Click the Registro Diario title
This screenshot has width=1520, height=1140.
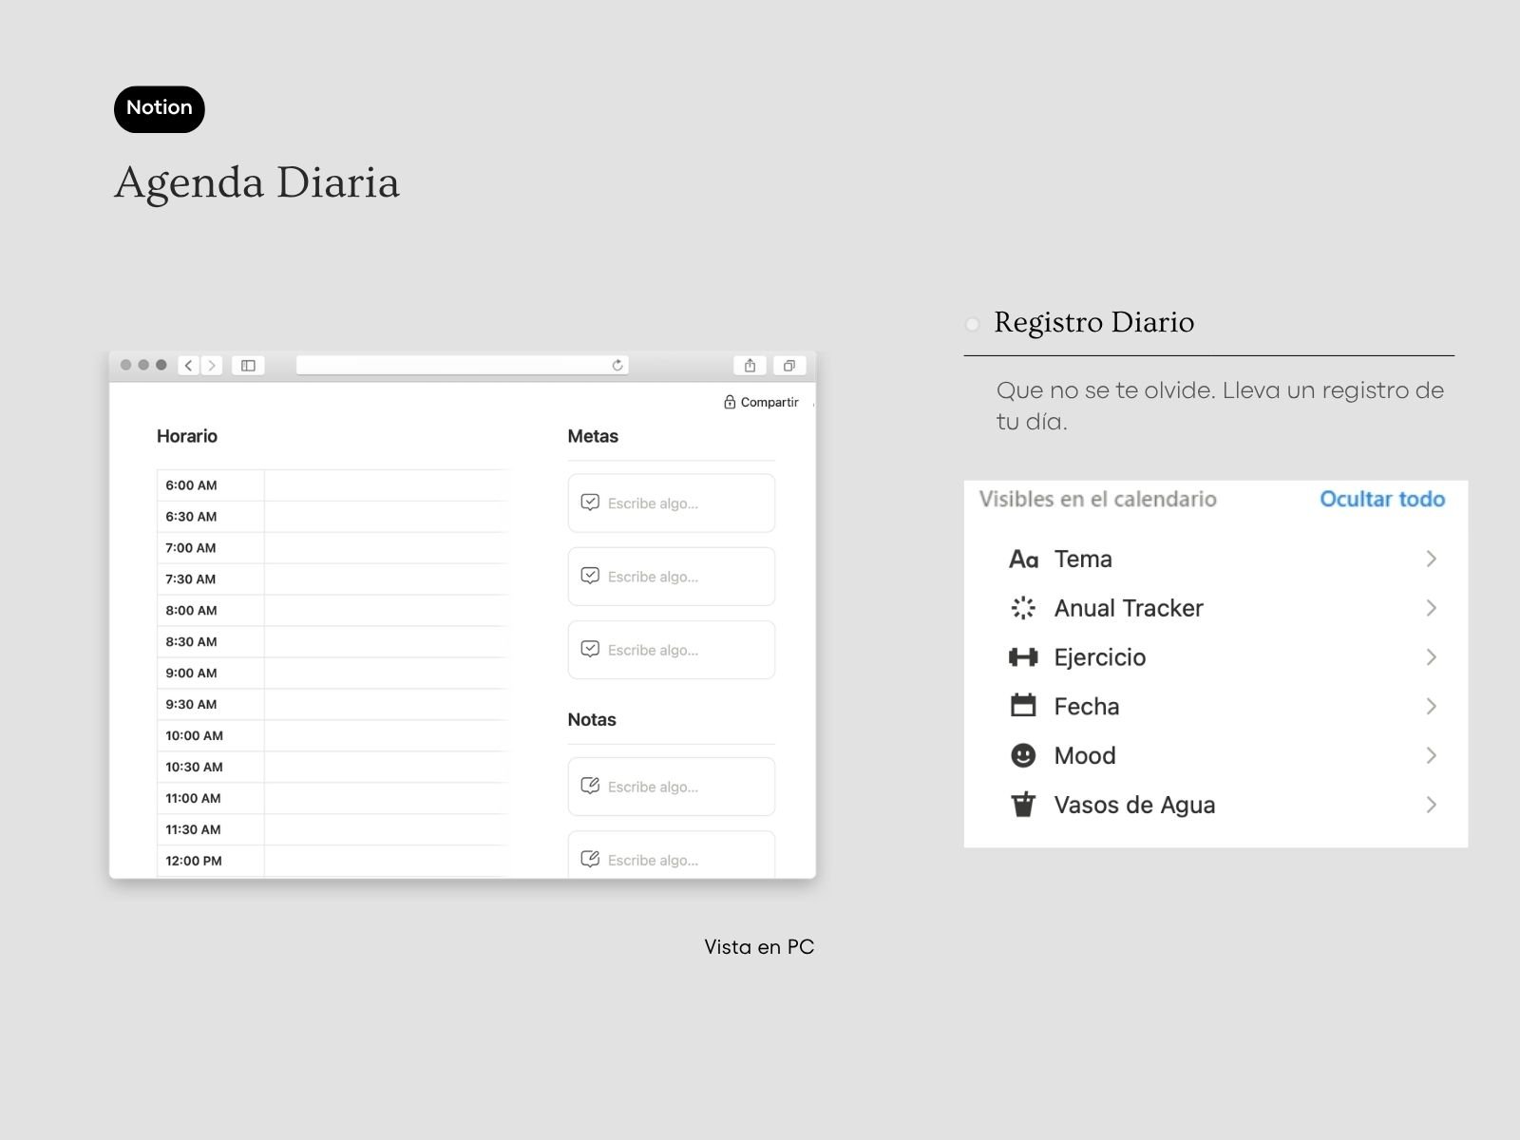(x=1094, y=323)
